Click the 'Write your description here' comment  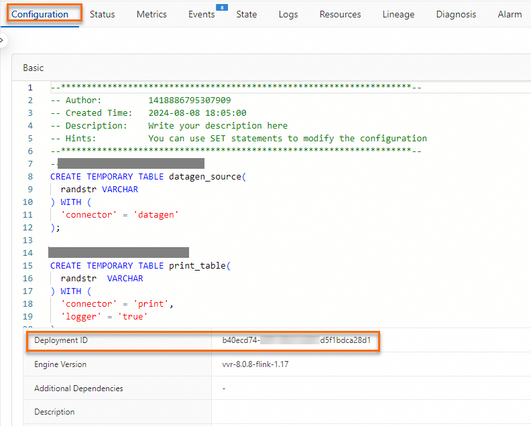(218, 125)
